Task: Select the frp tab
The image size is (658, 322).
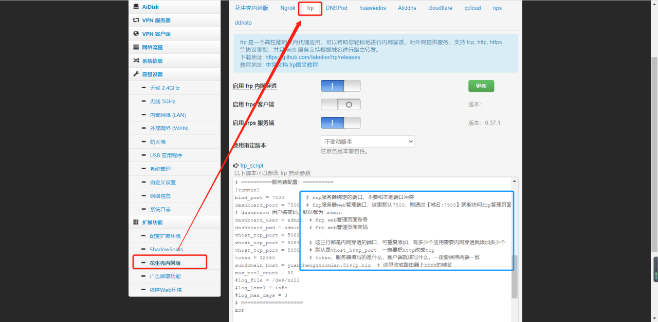Action: (310, 8)
